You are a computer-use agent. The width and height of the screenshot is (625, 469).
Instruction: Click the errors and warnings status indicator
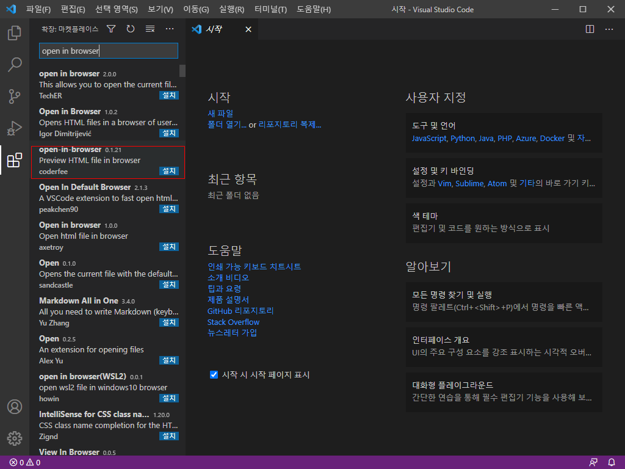point(24,463)
